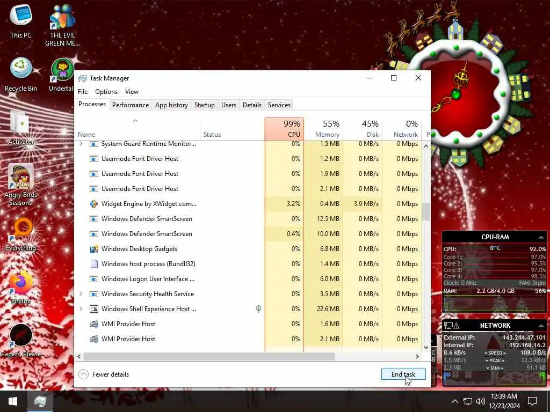Image resolution: width=550 pixels, height=412 pixels.
Task: Switch to the Startup tab
Action: tap(205, 105)
